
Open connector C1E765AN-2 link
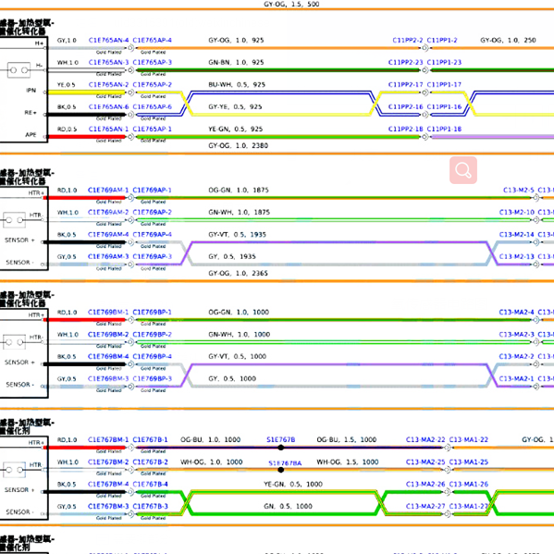click(108, 85)
